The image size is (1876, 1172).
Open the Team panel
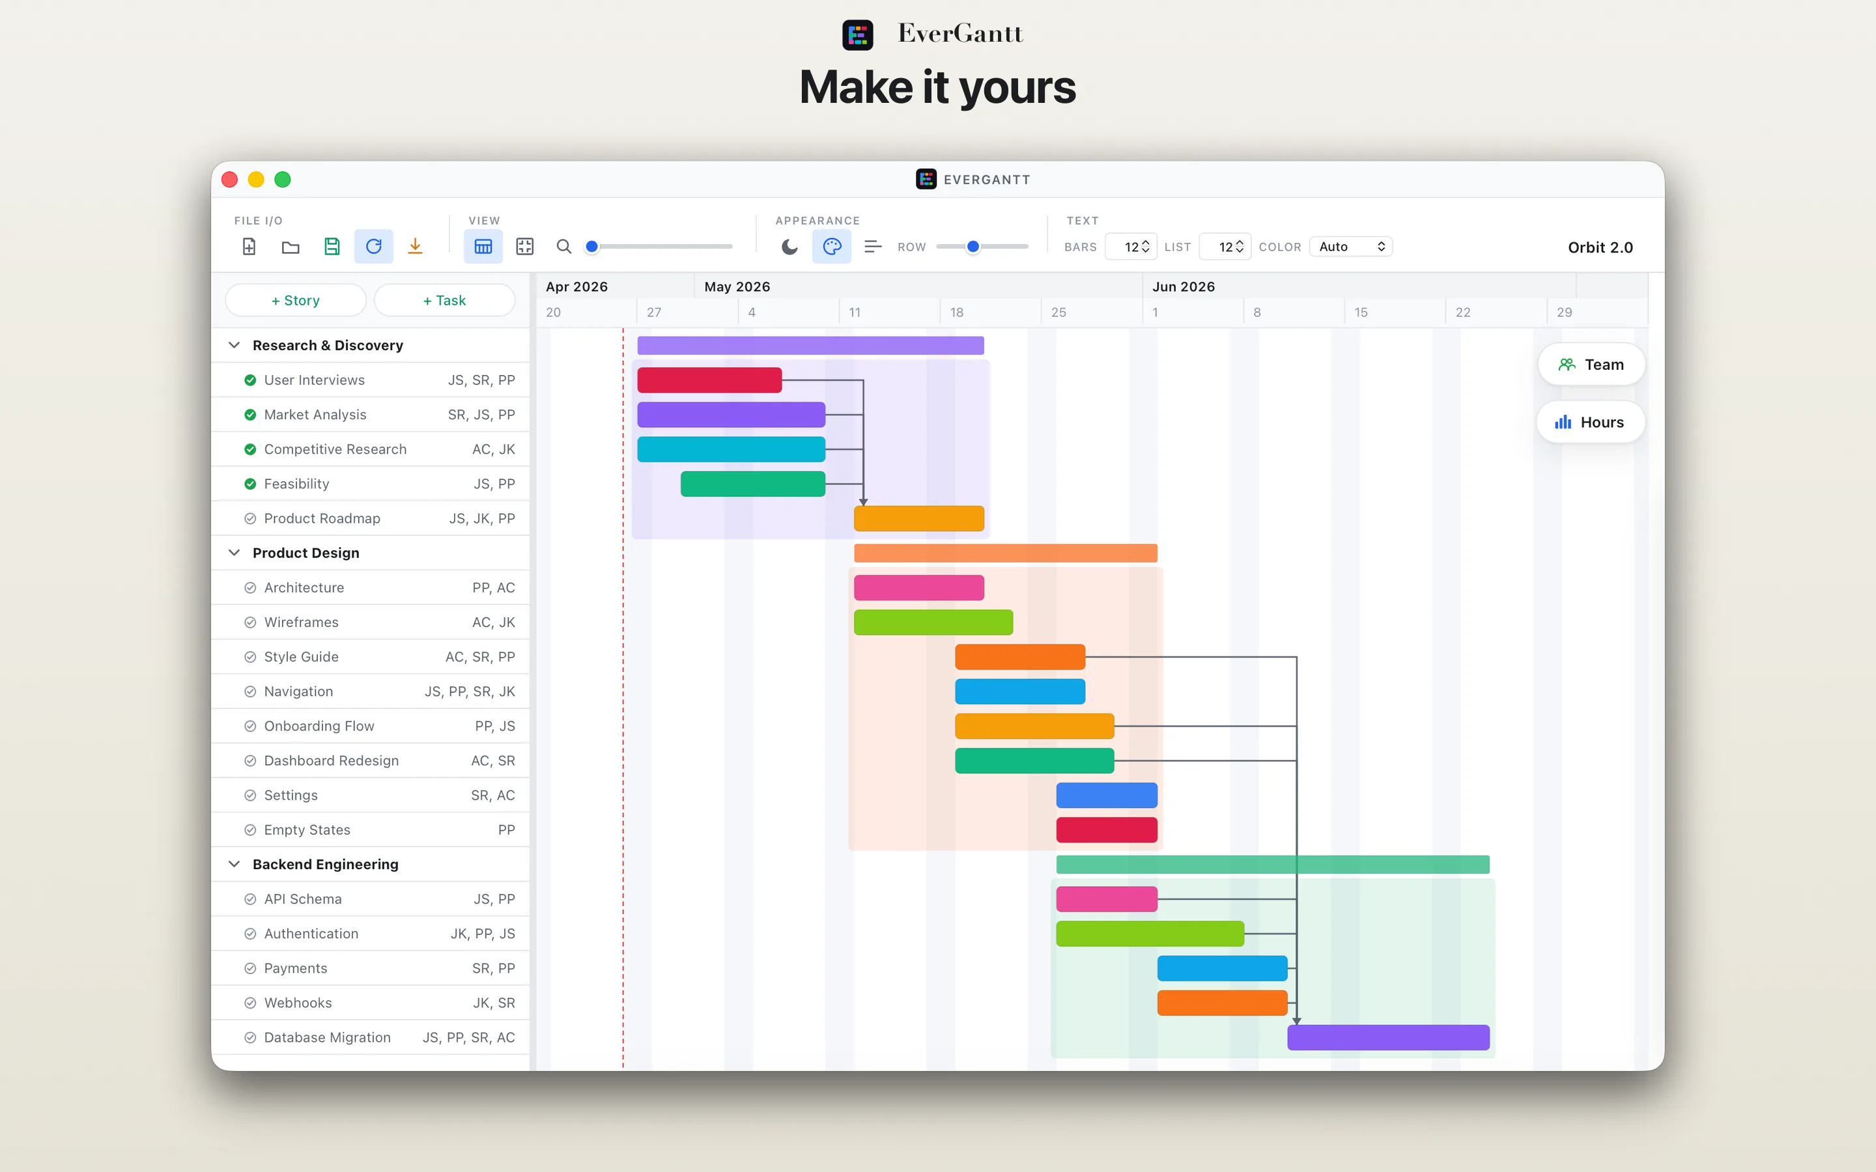[x=1591, y=365]
